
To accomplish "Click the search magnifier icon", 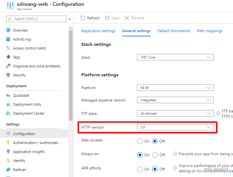I will [x=10, y=19].
